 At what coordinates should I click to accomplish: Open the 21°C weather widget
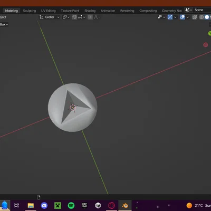(x=199, y=205)
